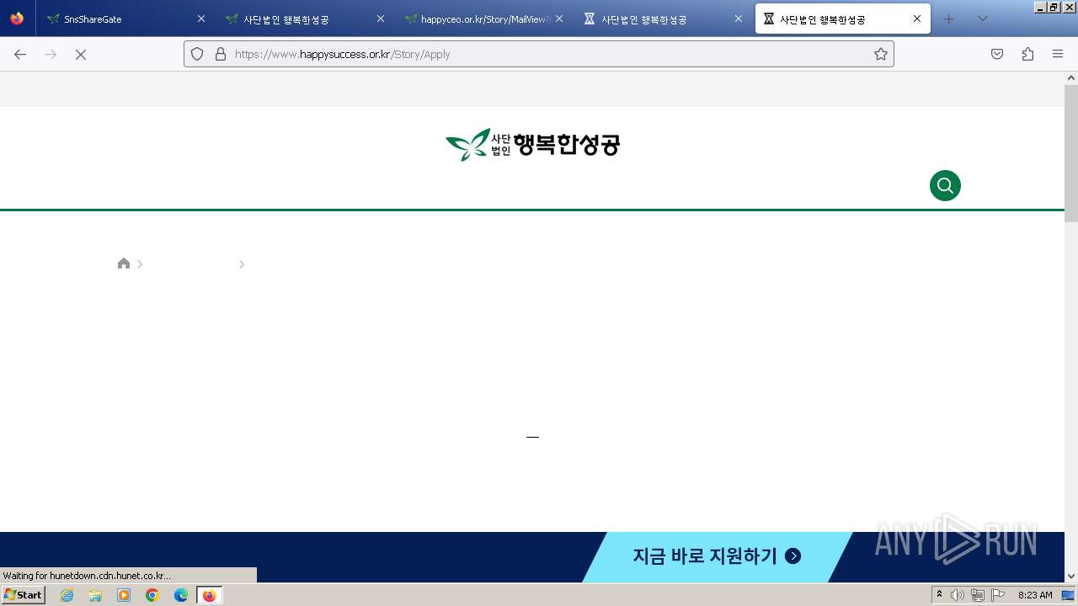1078x606 pixels.
Task: View site security padlock info
Action: (x=221, y=54)
